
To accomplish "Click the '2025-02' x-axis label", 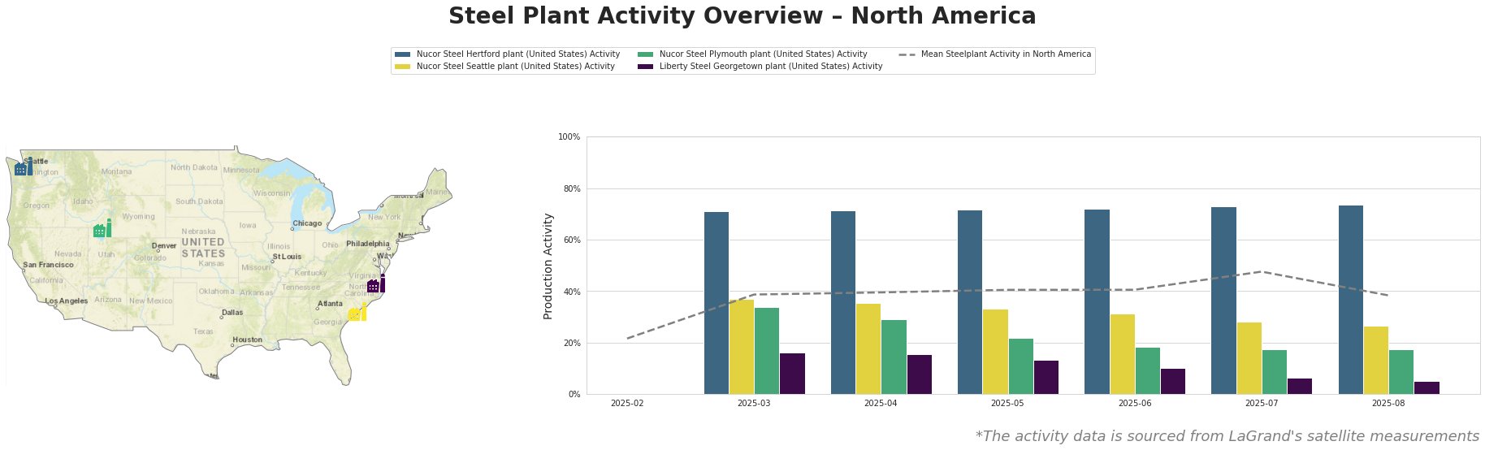I will pyautogui.click(x=627, y=403).
